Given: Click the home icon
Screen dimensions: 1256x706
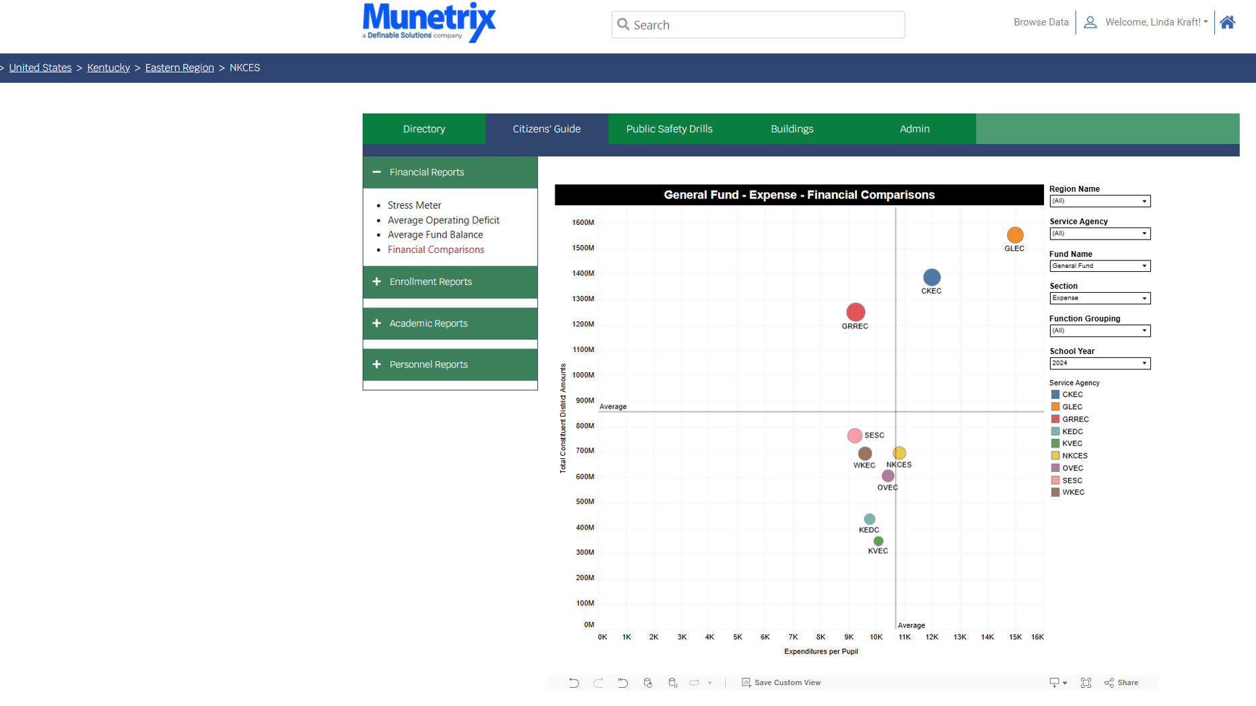Looking at the screenshot, I should (1227, 22).
